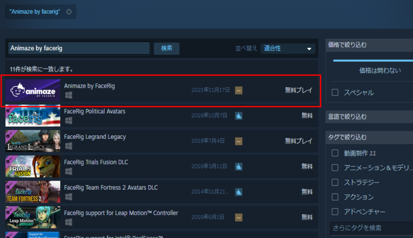
Task: Click the thumbs-up icon for Team Fortress 2 Avatars DLC
Action: [239, 192]
